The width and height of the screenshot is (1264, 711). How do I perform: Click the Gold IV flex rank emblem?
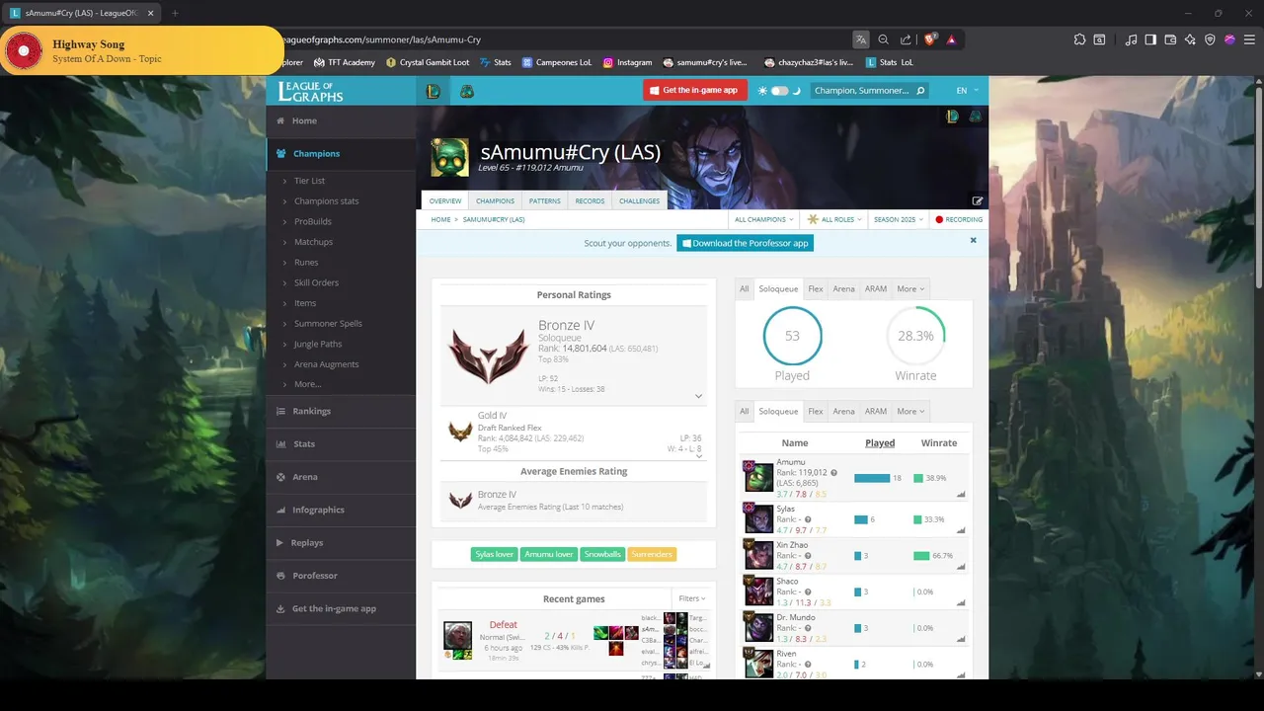tap(460, 431)
